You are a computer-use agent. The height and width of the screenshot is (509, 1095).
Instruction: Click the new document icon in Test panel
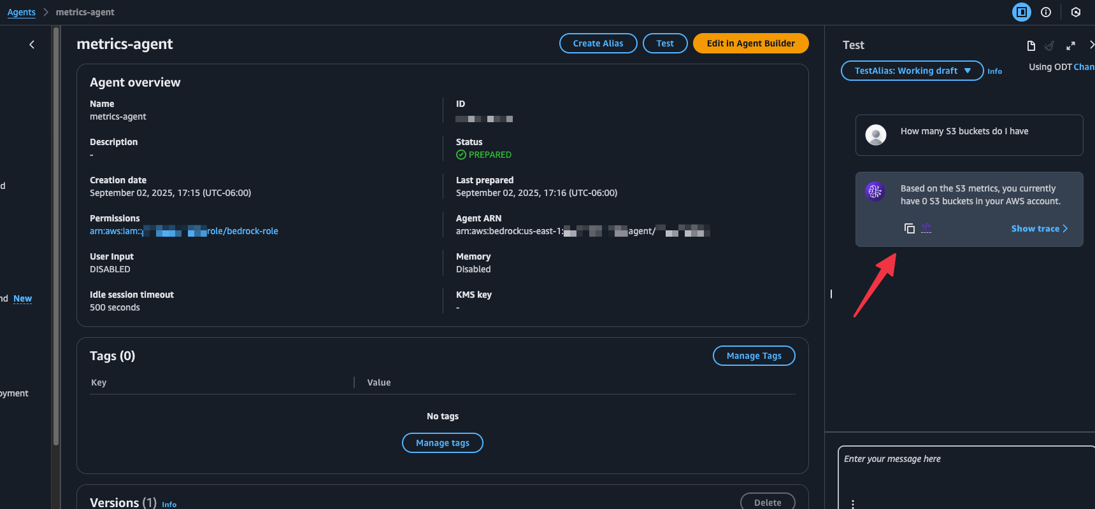[x=1031, y=45]
